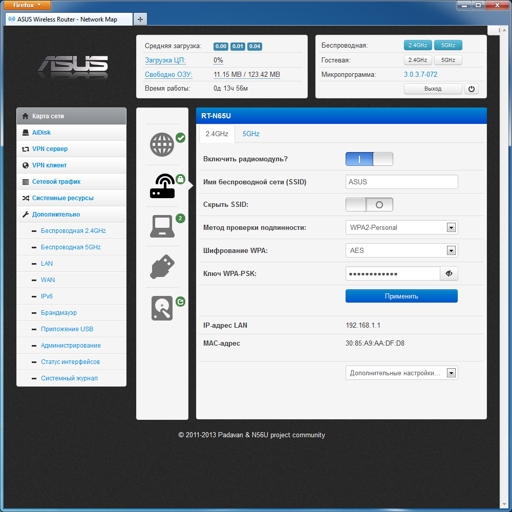This screenshot has height=512, width=512.
Task: Open Карта сети menu item
Action: click(71, 116)
